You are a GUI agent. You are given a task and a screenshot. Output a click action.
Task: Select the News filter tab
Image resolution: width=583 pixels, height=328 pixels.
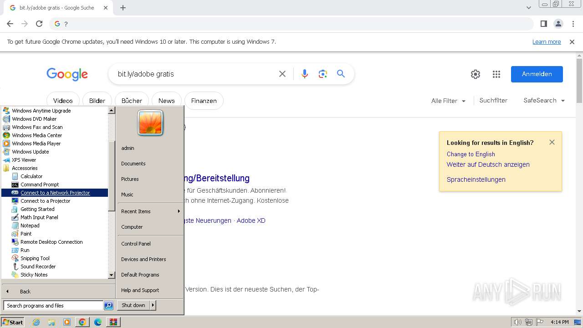(166, 101)
